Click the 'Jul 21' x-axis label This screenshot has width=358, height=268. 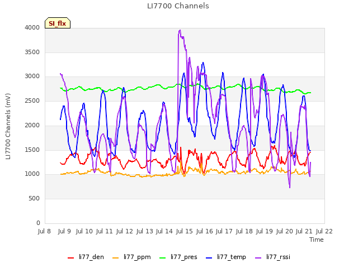pyautogui.click(x=304, y=231)
